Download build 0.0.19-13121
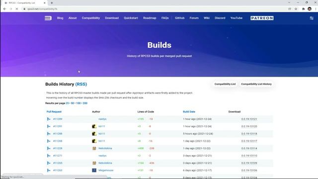Screen dimensions: 318x179 (249, 119)
